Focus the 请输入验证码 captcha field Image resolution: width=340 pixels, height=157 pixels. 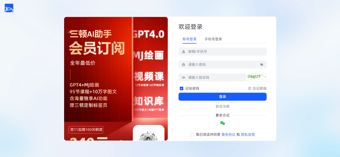click(212, 78)
